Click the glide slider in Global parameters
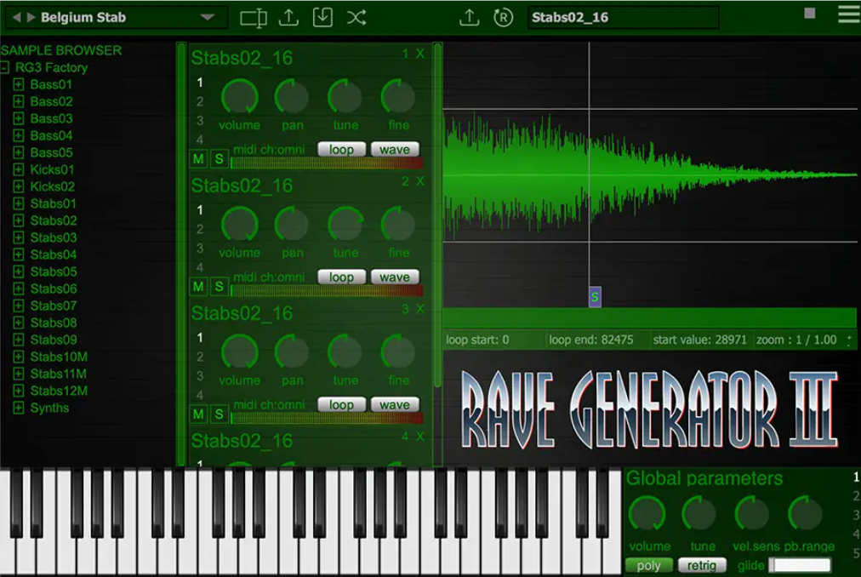Viewport: 861px width, 577px height. tap(800, 565)
